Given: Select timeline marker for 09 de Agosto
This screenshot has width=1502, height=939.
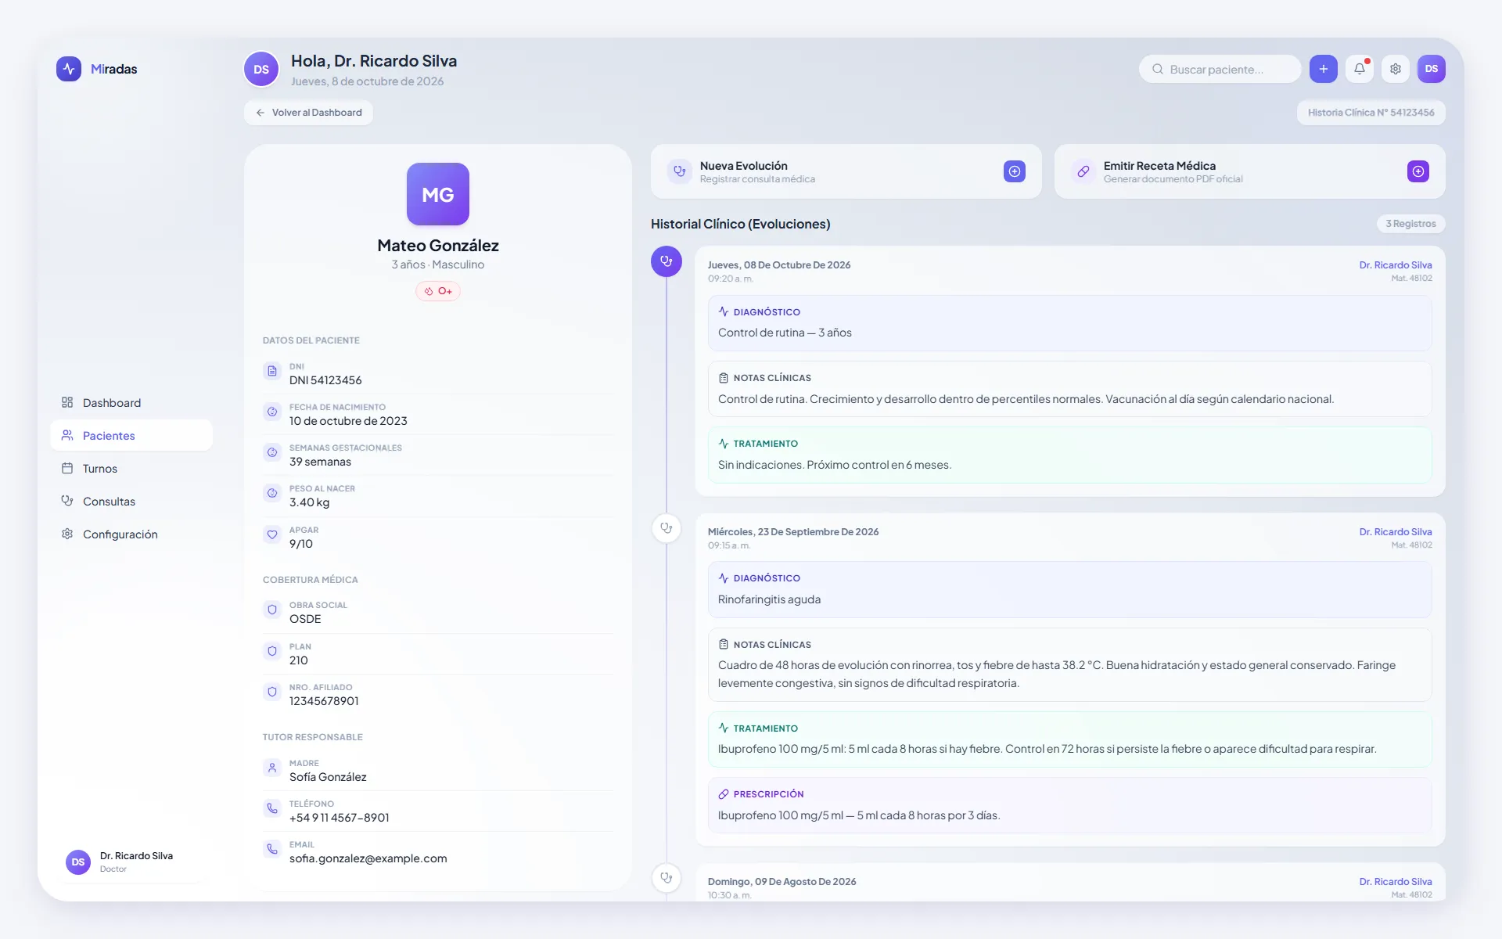Looking at the screenshot, I should pyautogui.click(x=667, y=878).
